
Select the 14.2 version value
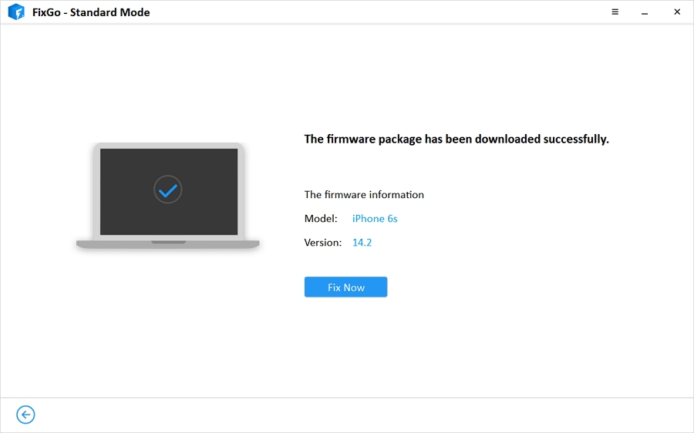point(362,243)
